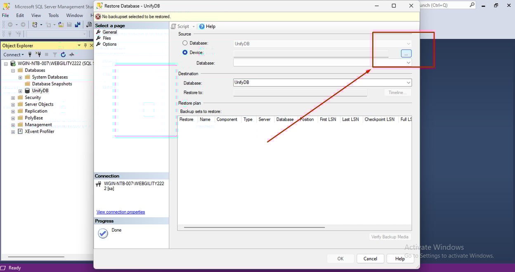This screenshot has width=515, height=272.
Task: Pin the Object Explorer panel
Action: pyautogui.click(x=86, y=45)
